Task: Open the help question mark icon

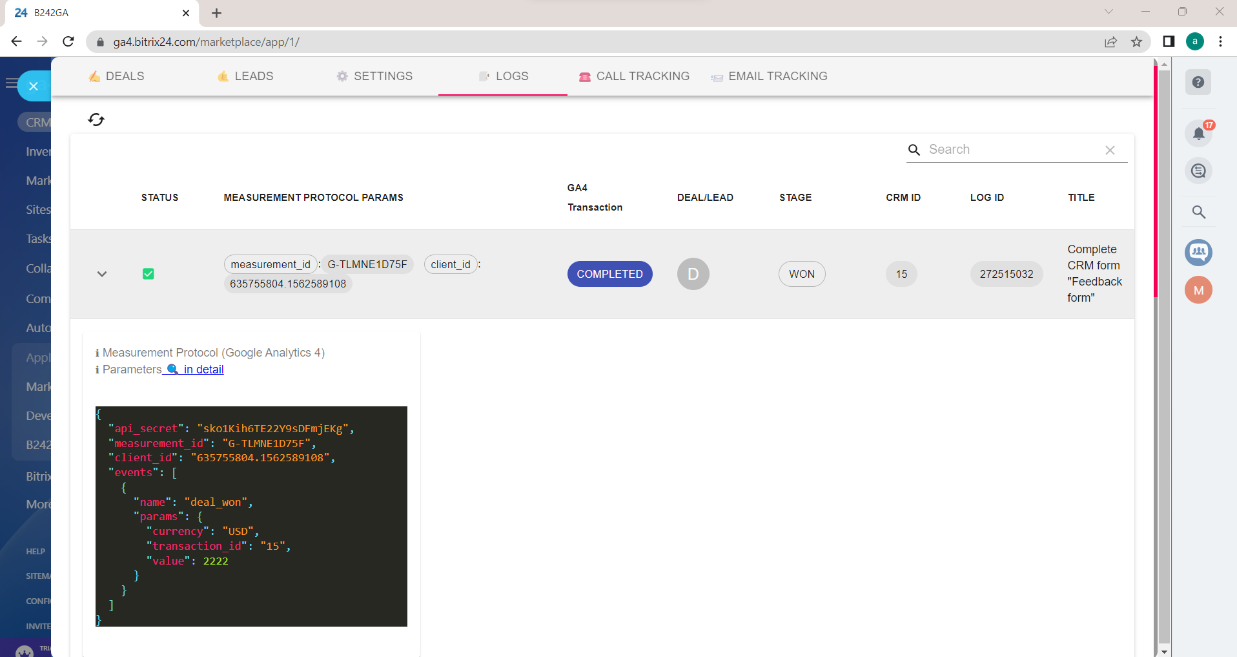Action: (1198, 83)
